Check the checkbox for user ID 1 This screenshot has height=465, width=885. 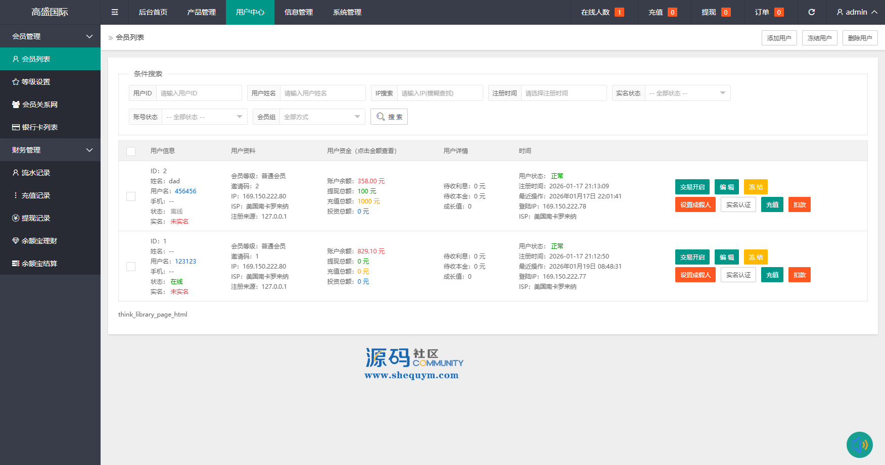click(131, 267)
